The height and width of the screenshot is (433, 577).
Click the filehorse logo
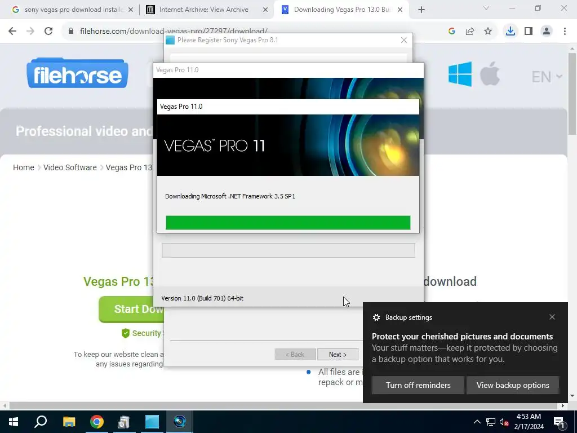click(77, 73)
